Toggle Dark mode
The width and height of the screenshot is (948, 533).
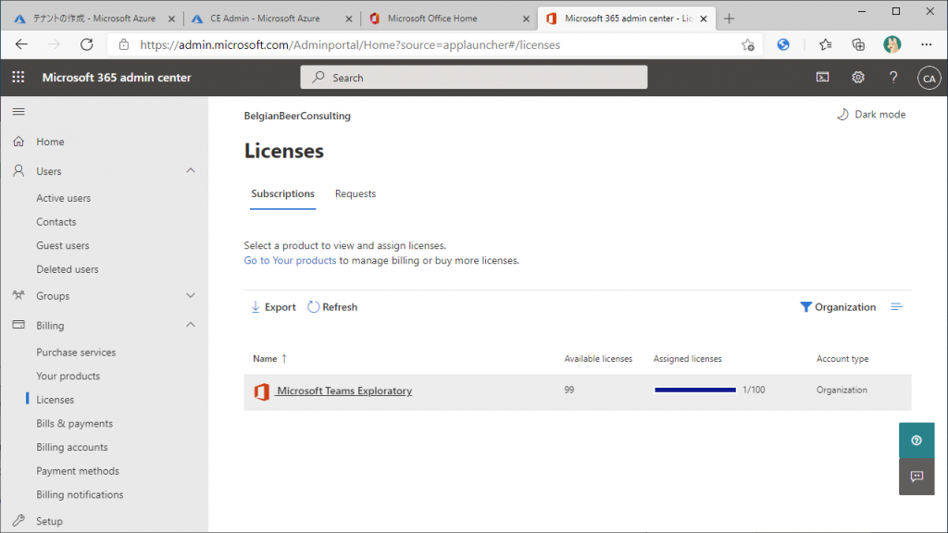click(x=871, y=114)
